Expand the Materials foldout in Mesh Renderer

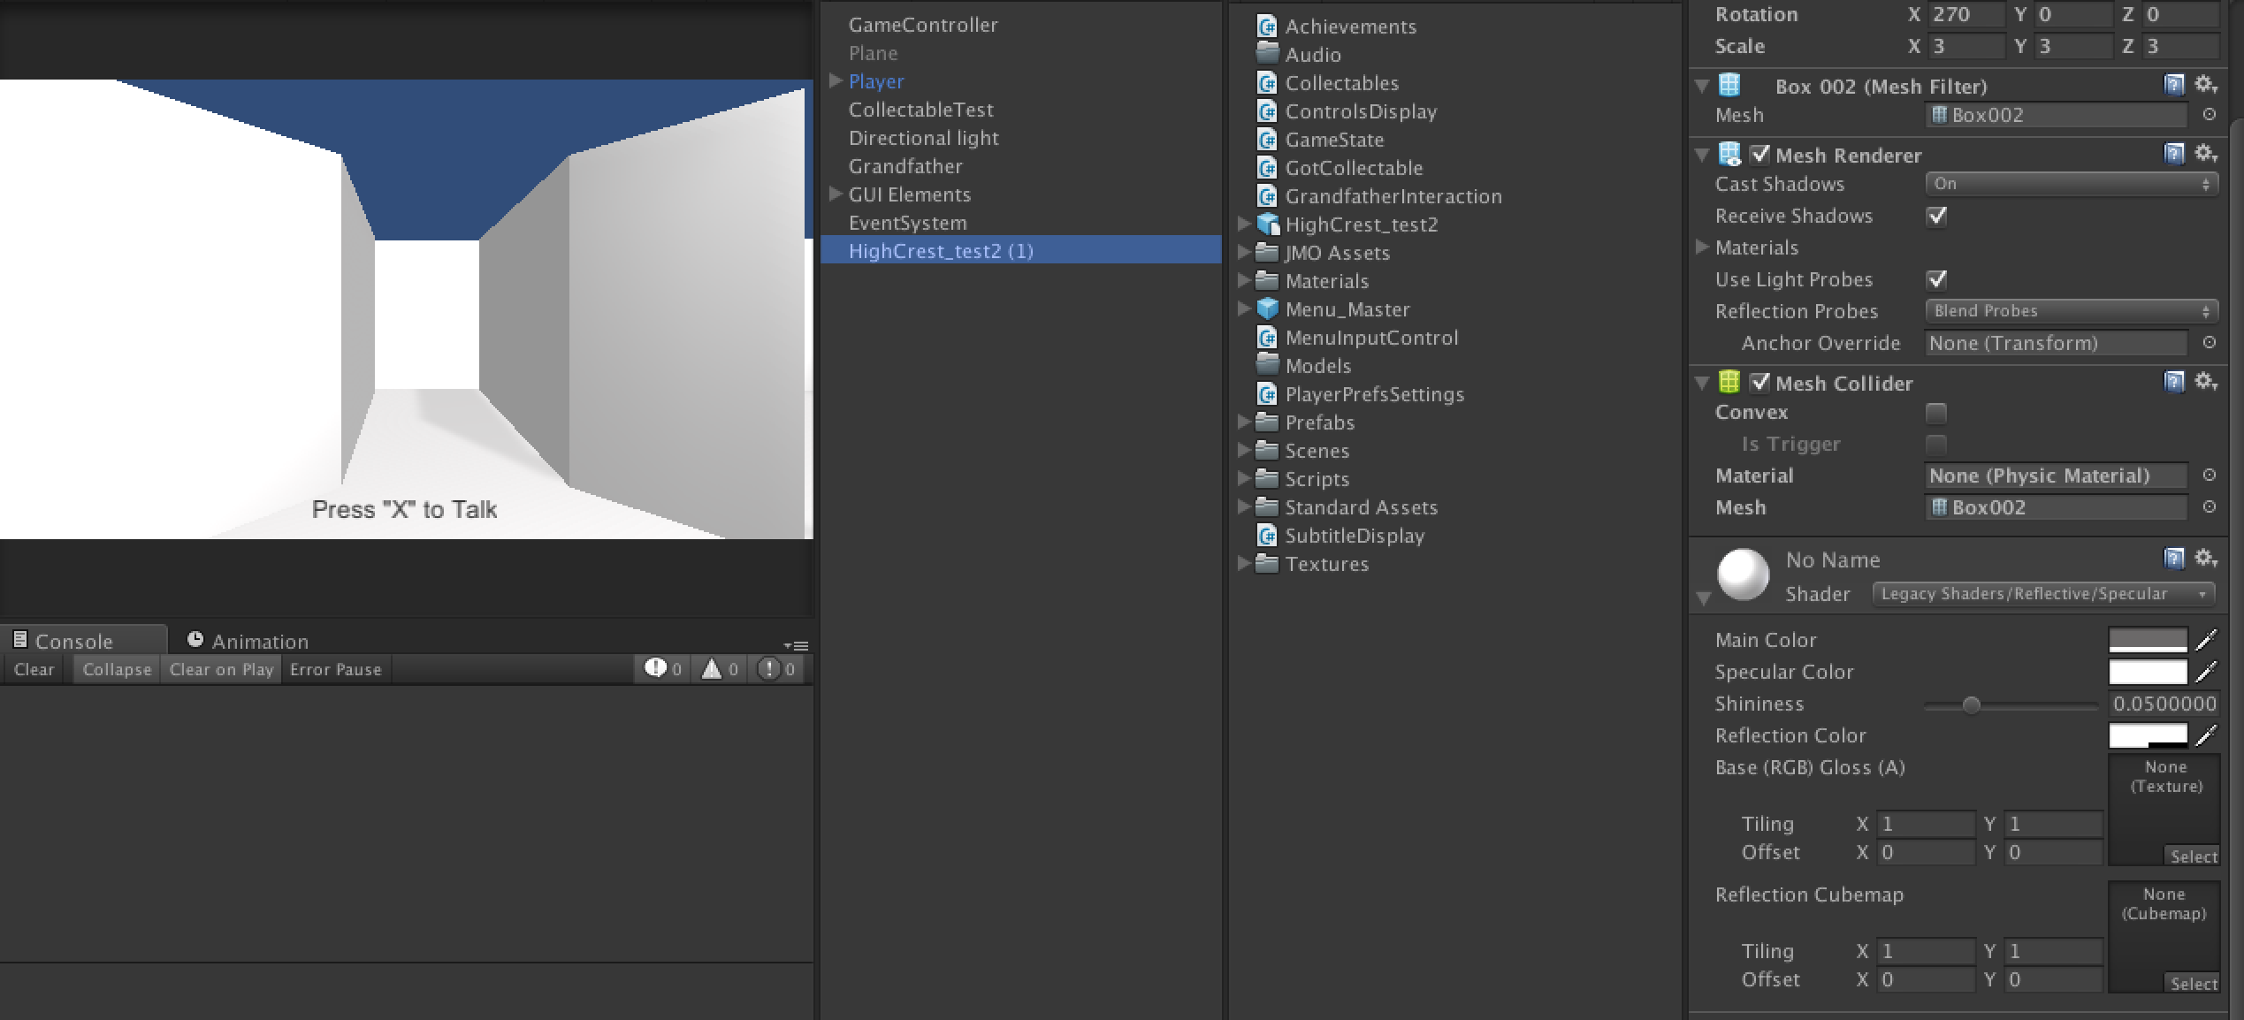1702,247
